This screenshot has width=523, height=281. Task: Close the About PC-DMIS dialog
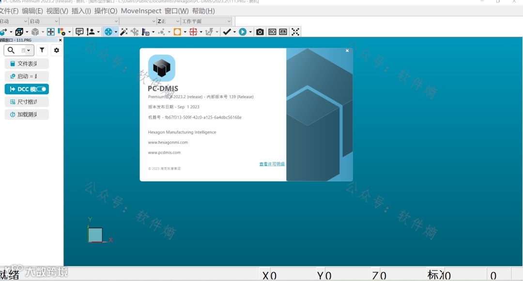pyautogui.click(x=347, y=51)
